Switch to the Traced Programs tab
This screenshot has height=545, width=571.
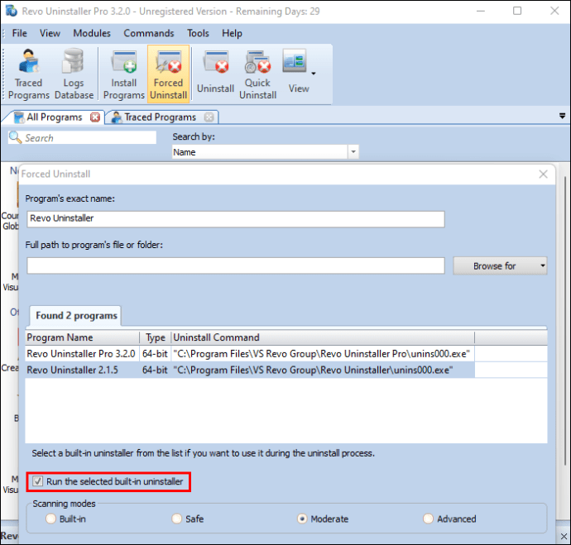click(x=161, y=117)
